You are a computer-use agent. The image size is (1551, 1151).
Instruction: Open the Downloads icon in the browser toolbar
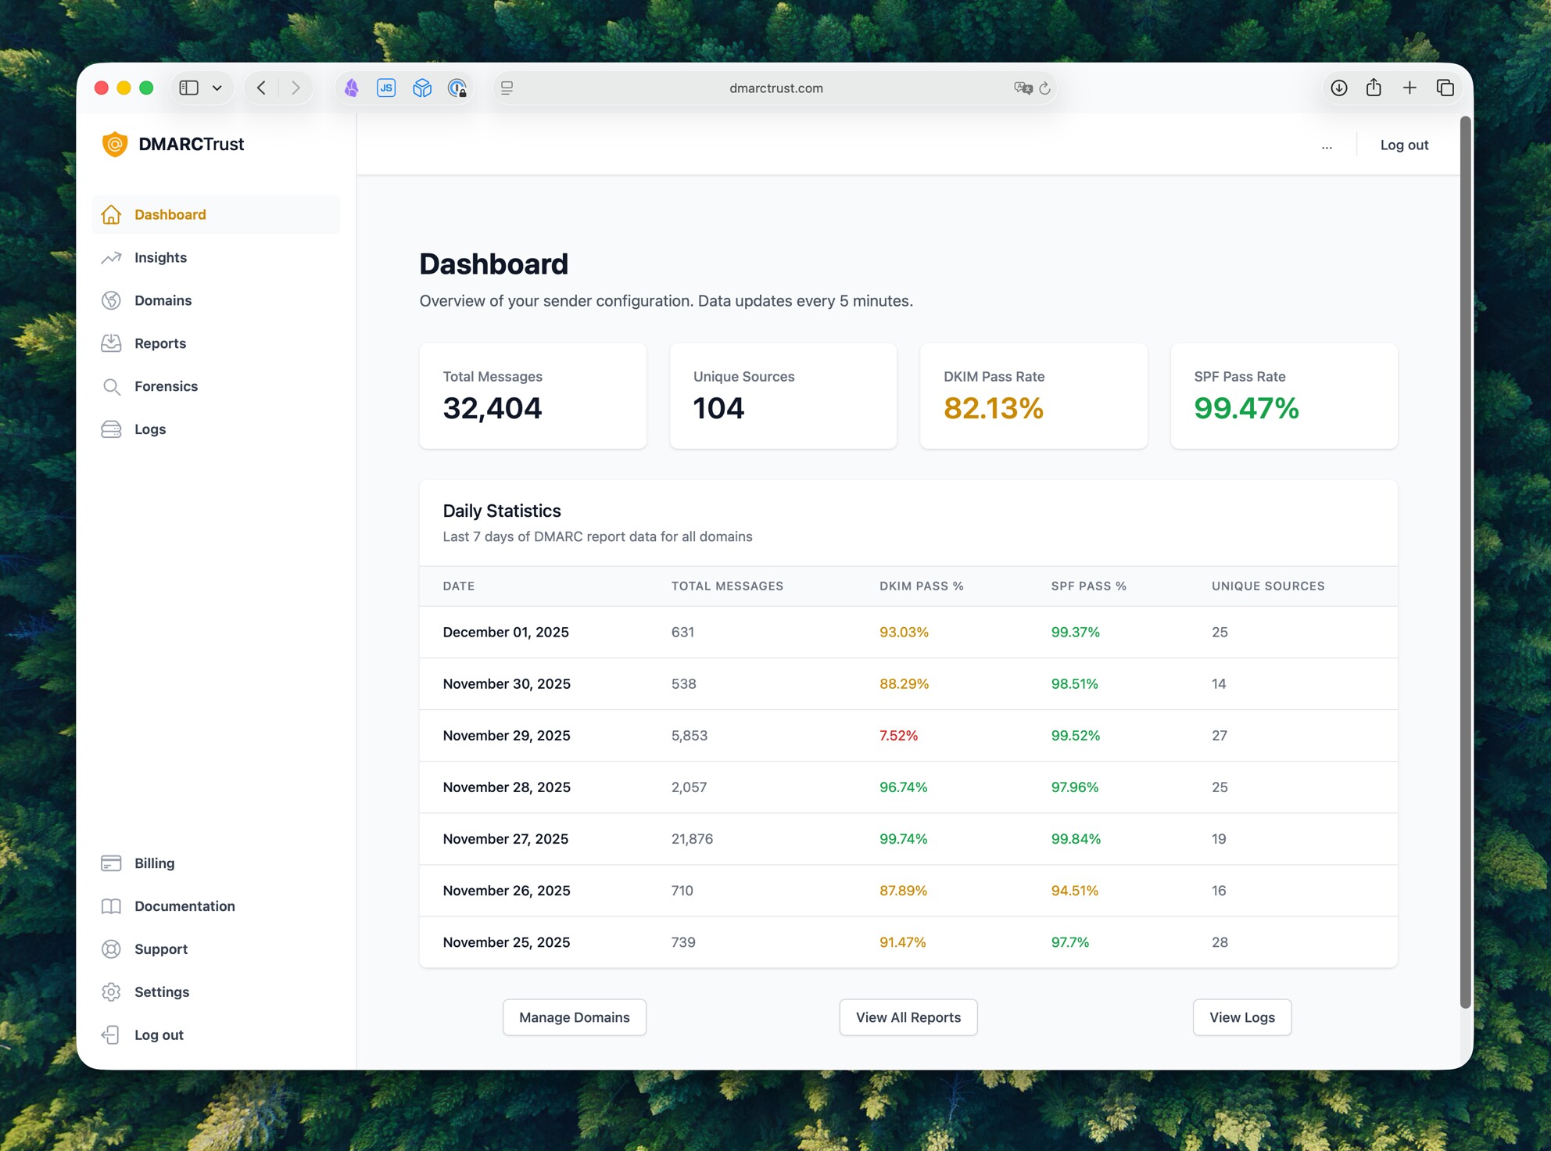pyautogui.click(x=1339, y=88)
